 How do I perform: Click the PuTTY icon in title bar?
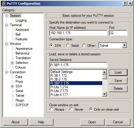tap(4, 4)
